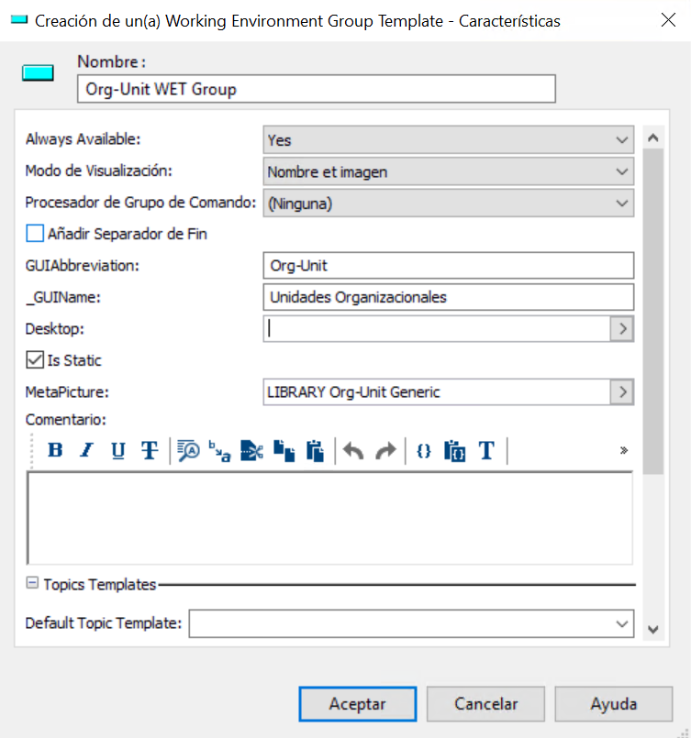691x738 pixels.
Task: Collapse the Topics Templates section
Action: (x=32, y=583)
